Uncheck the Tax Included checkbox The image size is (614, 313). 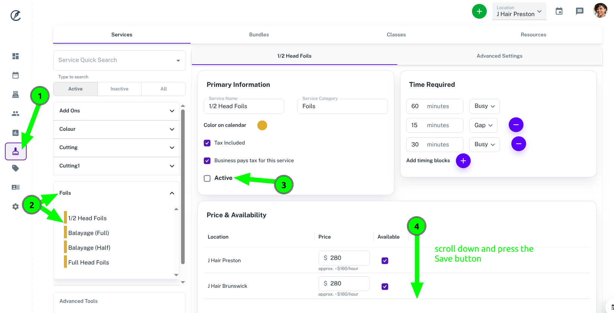(x=207, y=143)
